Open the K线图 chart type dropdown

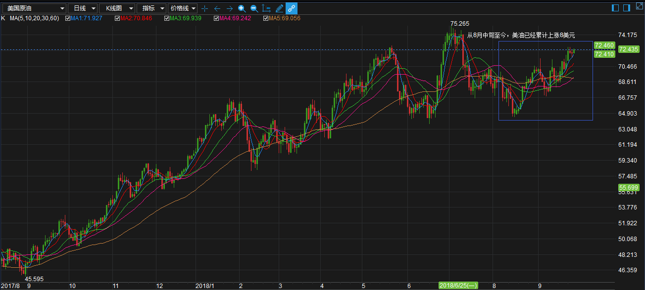point(117,8)
